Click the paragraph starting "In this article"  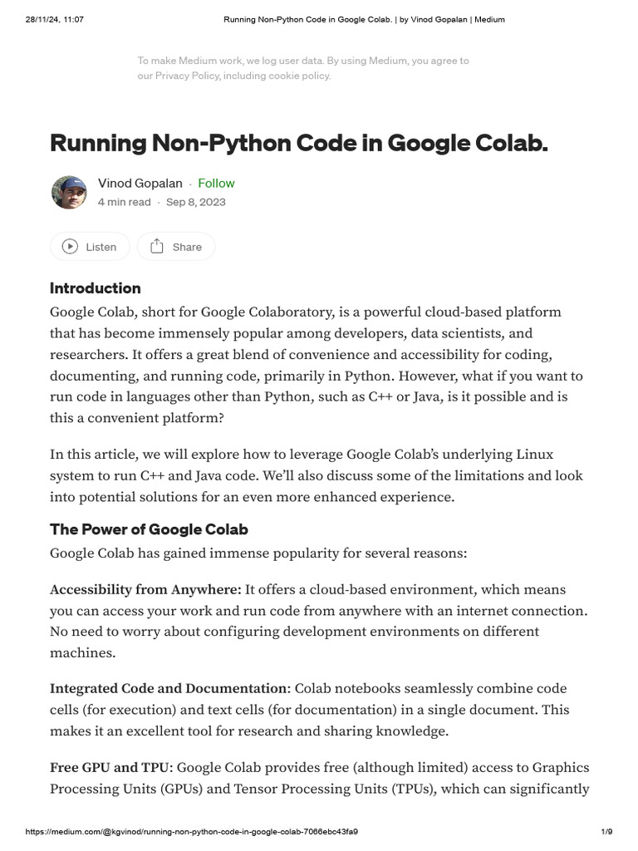[316, 475]
